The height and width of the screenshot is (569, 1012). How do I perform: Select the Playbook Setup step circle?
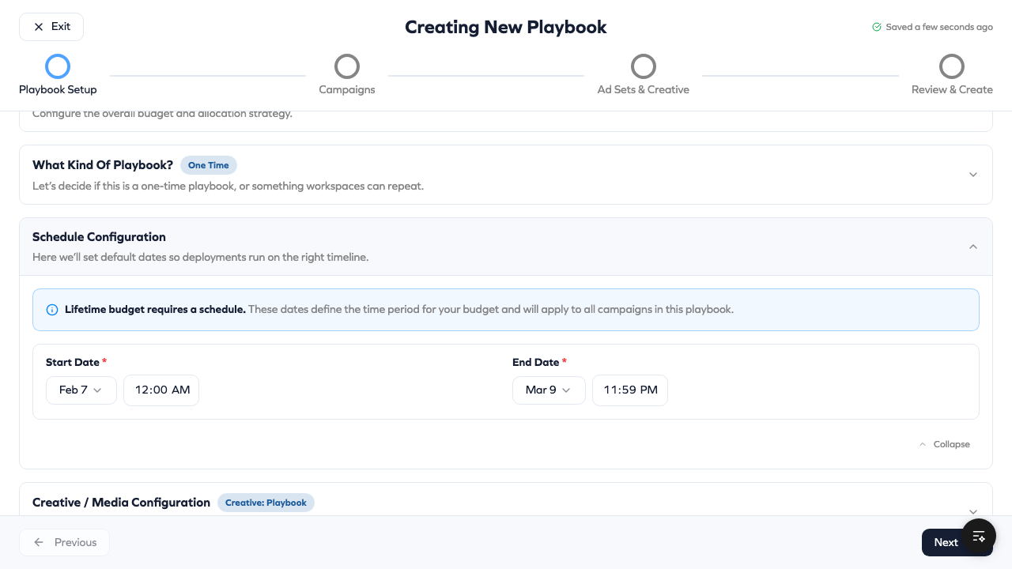pos(58,66)
